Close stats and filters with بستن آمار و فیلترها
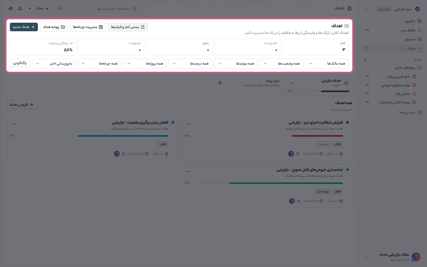Viewport: 427px width, 267px height. (x=128, y=27)
